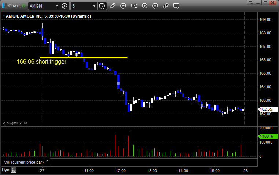Click the 169.00 price axis label

[x=265, y=19]
